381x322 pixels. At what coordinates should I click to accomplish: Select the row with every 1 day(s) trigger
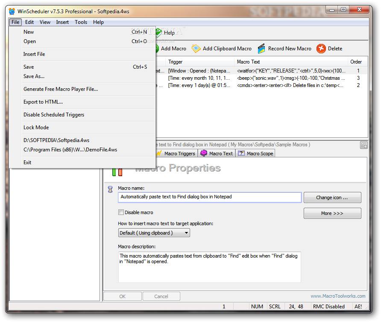262,85
